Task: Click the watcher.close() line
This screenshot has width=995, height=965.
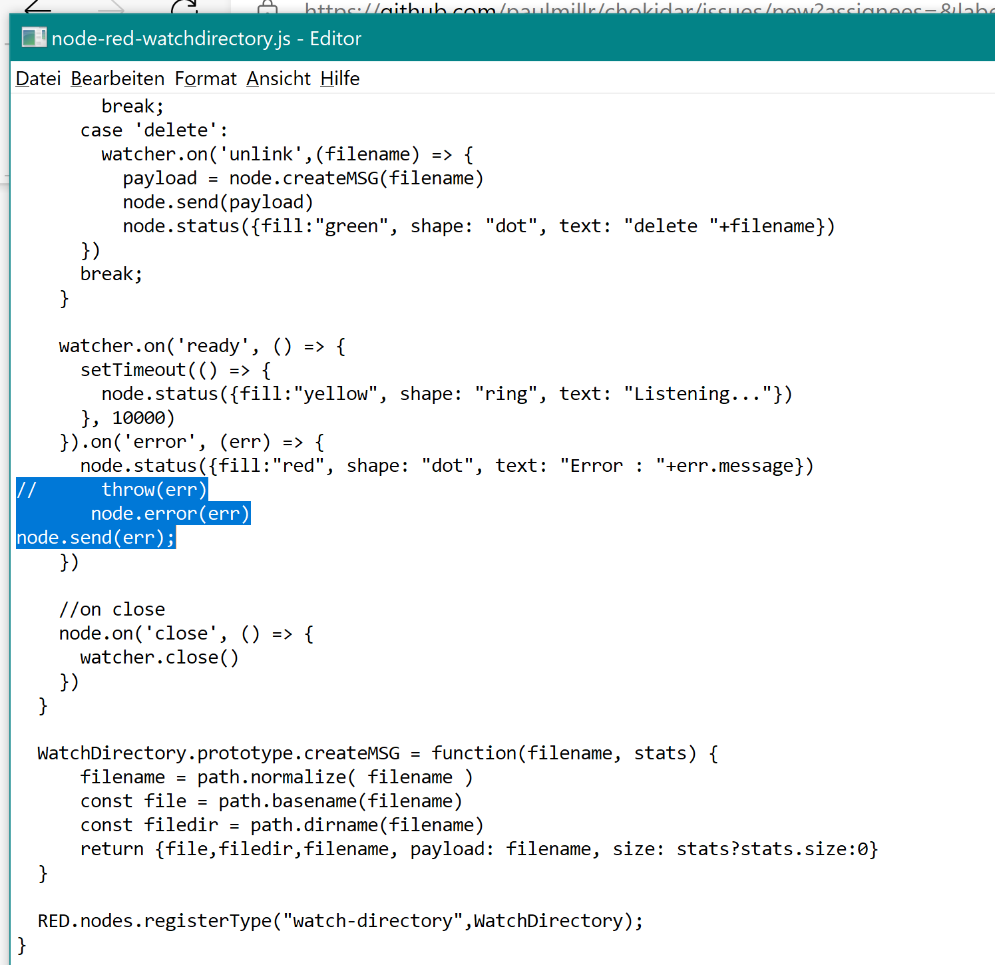Action: pos(159,657)
